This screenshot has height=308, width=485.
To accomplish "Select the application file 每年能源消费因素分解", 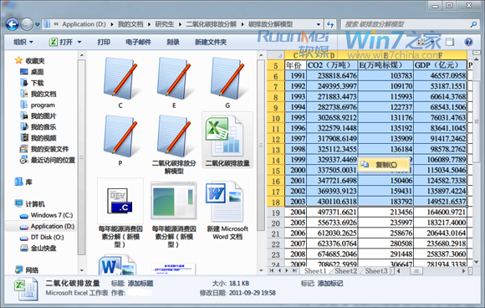I will 174,213.
